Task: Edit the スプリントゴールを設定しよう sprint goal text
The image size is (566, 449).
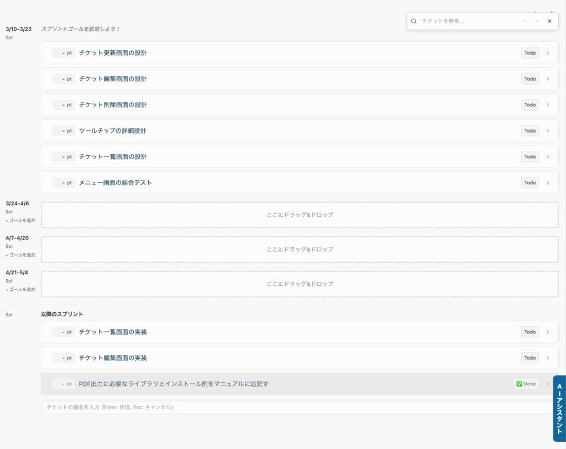Action: (x=81, y=29)
